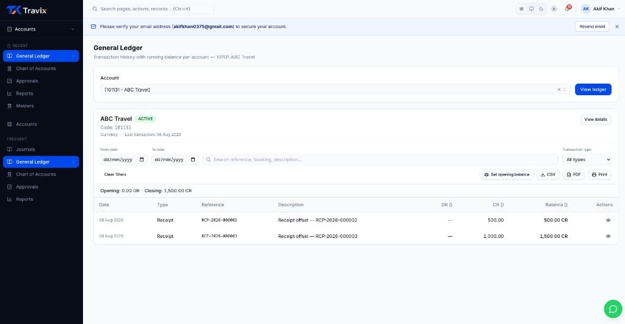Viewport: 625px width, 324px height.
Task: Open notifications bell
Action: [x=567, y=9]
